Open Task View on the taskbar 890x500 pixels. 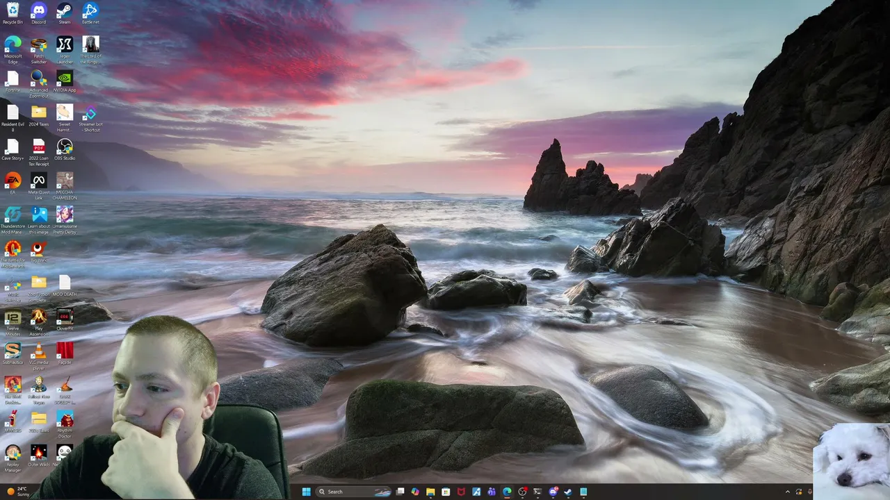coord(400,492)
